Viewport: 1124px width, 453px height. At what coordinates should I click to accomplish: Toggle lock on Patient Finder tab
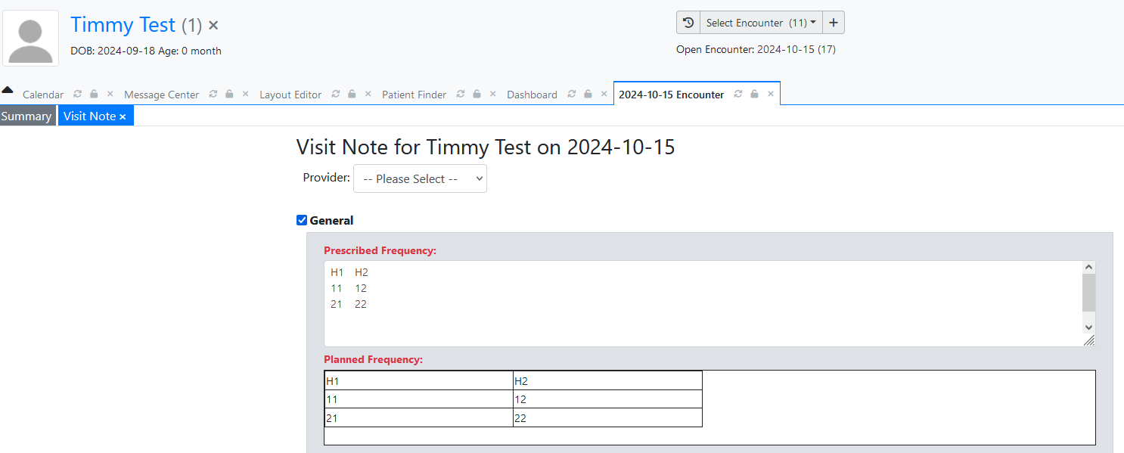477,94
